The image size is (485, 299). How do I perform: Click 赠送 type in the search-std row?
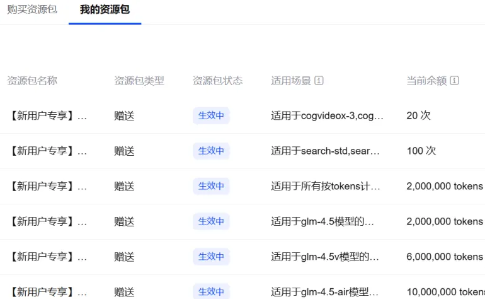124,151
